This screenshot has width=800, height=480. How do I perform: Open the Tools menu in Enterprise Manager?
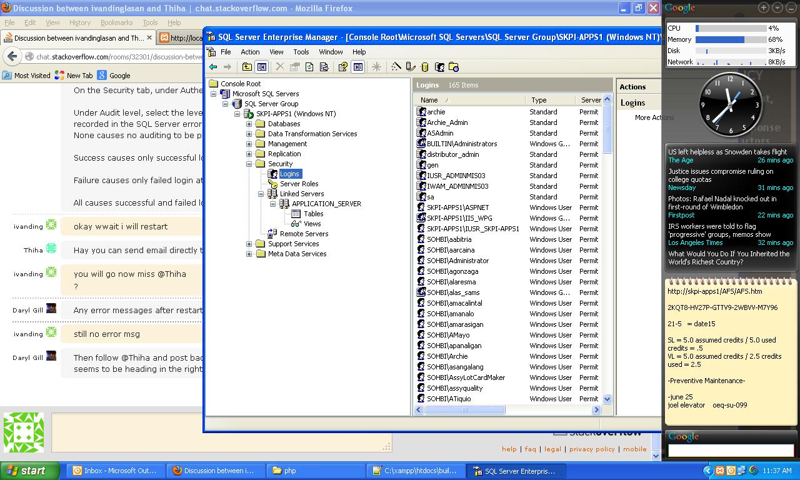tap(301, 52)
